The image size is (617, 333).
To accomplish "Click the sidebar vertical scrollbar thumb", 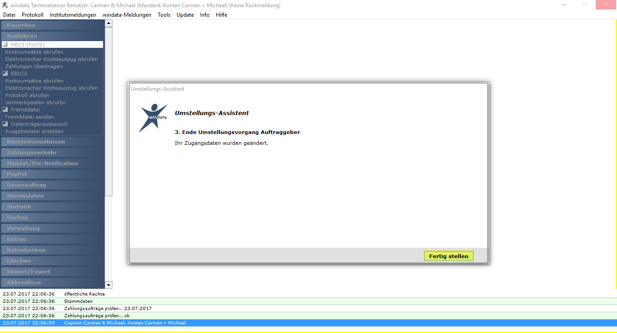I will pos(108,111).
